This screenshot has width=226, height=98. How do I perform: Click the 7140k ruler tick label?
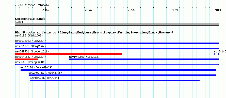point(45,10)
